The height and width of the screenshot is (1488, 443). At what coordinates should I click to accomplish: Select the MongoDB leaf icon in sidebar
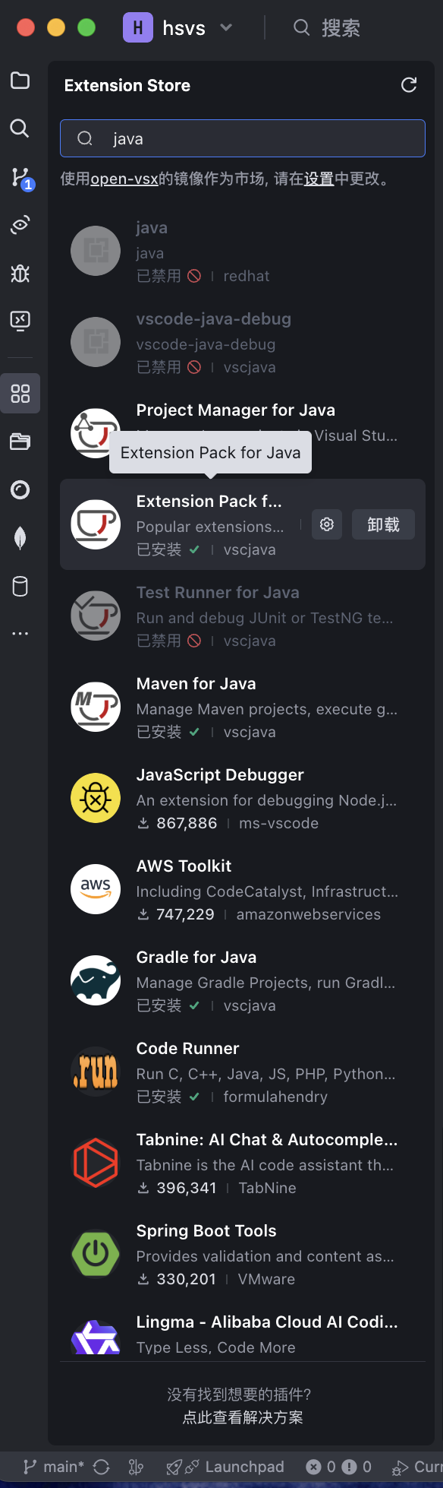pos(20,538)
